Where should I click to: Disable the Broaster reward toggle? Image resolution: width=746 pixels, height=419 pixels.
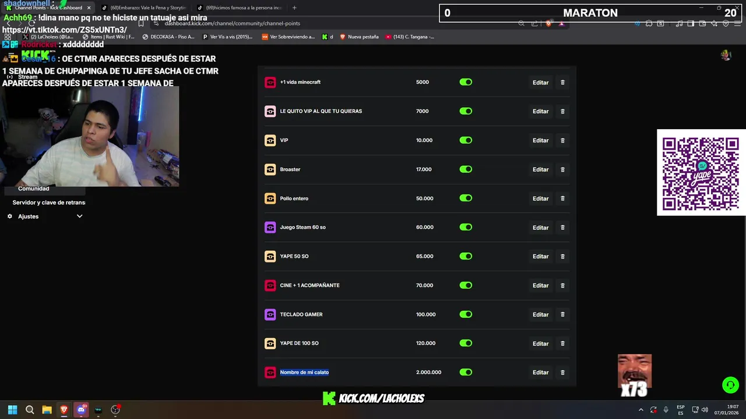[x=466, y=169]
